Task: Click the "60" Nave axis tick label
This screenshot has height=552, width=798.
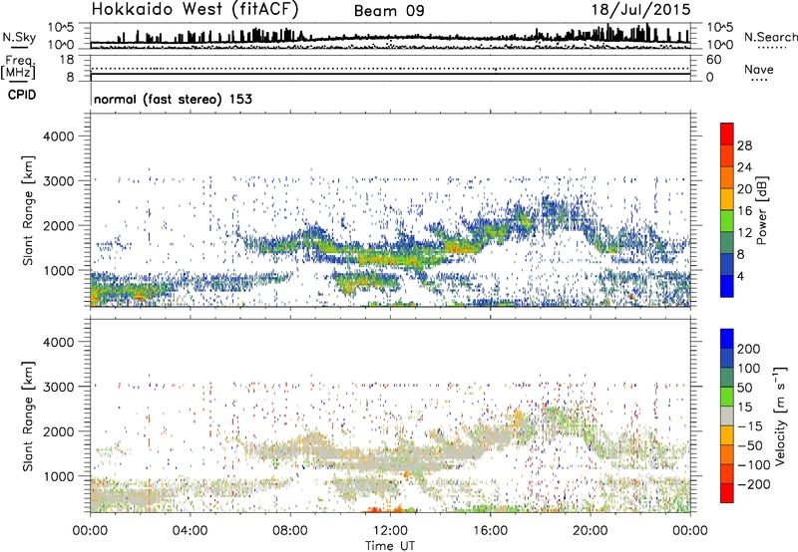Action: coord(713,60)
